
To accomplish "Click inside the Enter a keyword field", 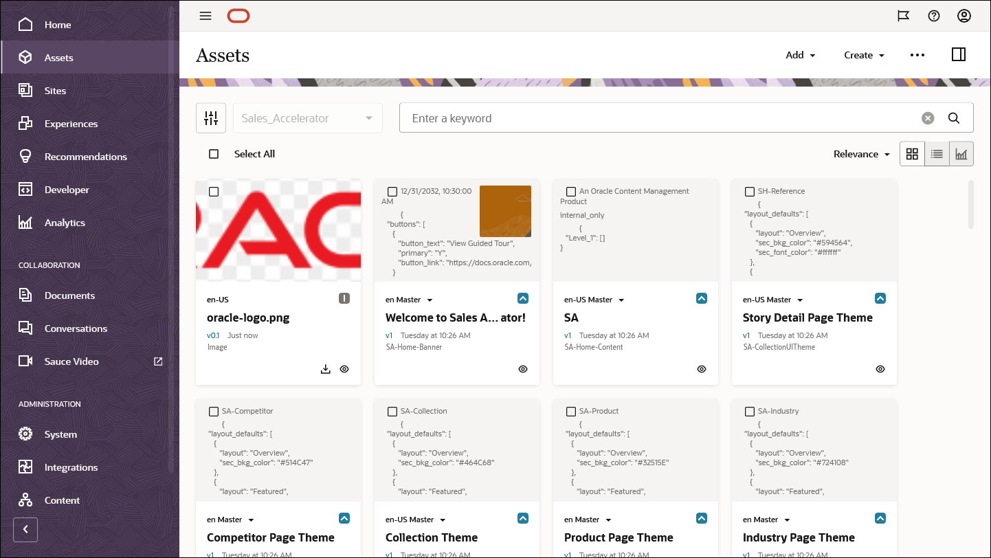I will 660,118.
